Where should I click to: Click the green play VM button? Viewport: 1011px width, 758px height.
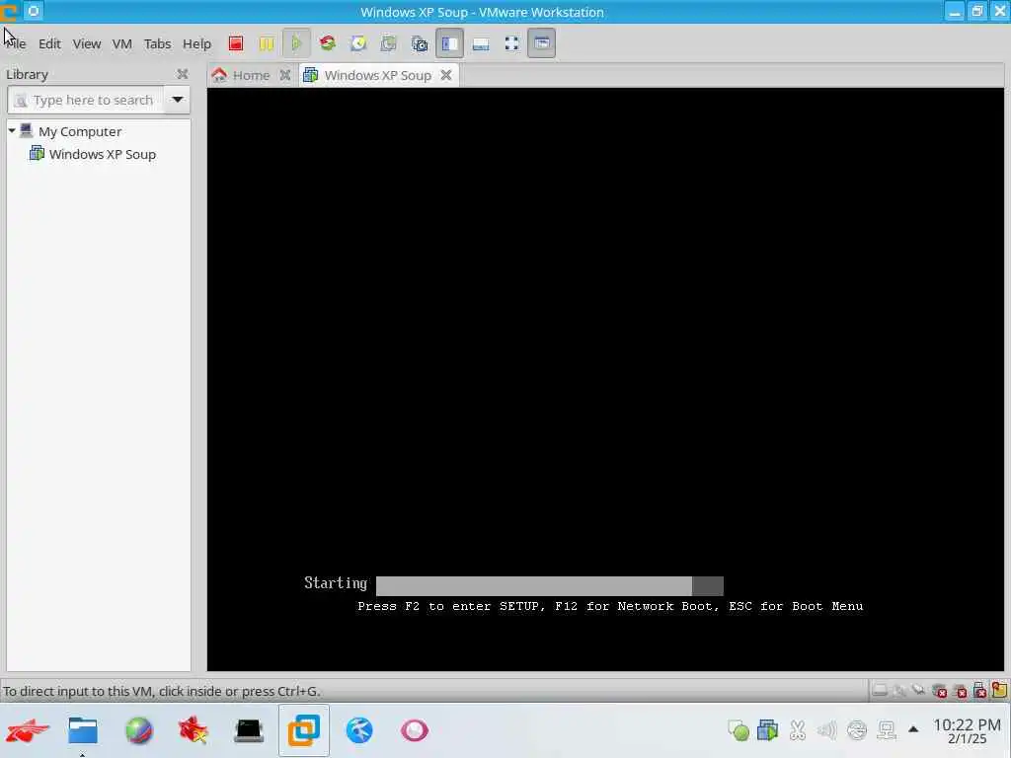(x=296, y=43)
